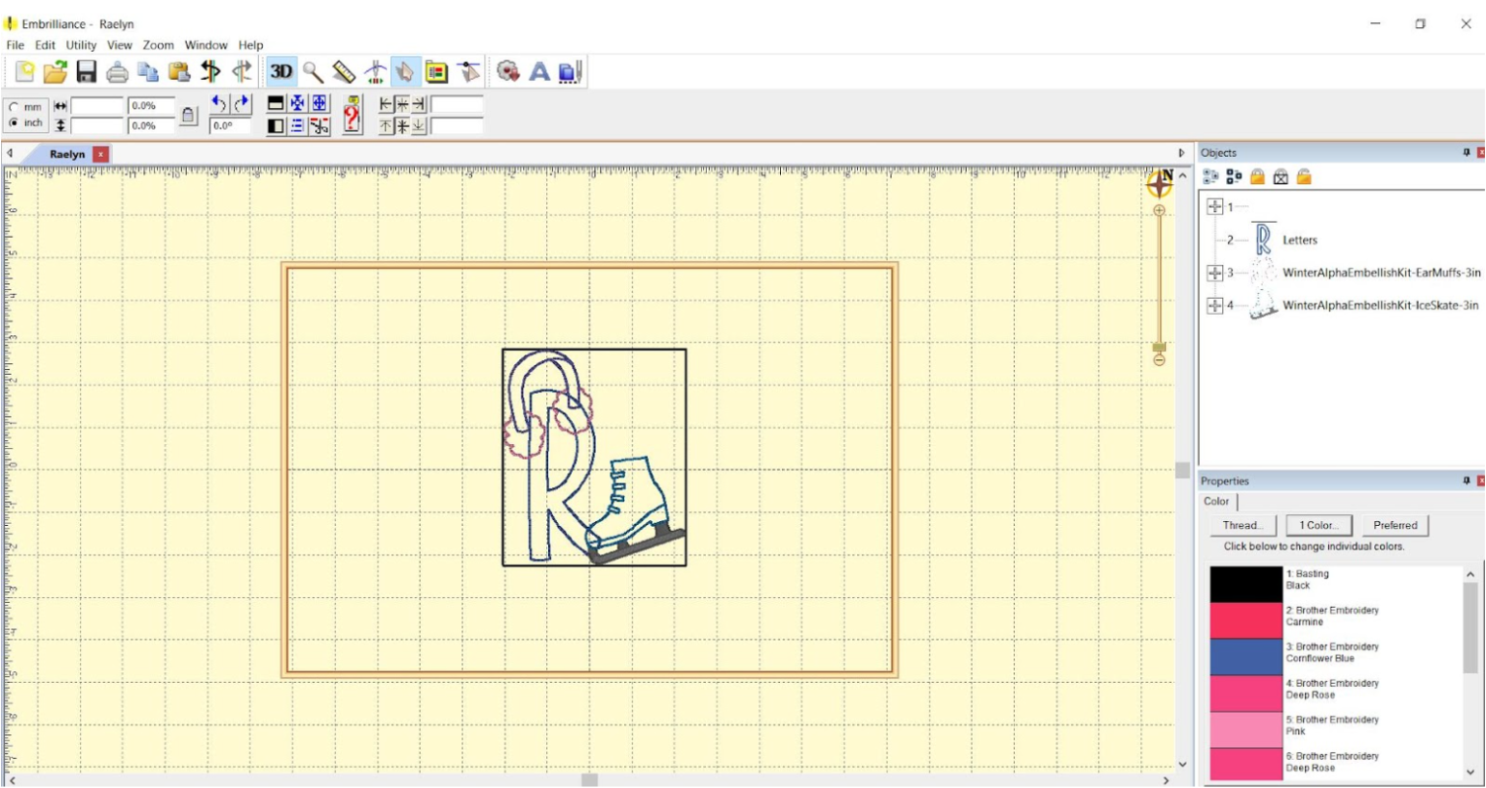Click the magnifying glass zoom tool
The width and height of the screenshot is (1486, 788).
(x=312, y=71)
